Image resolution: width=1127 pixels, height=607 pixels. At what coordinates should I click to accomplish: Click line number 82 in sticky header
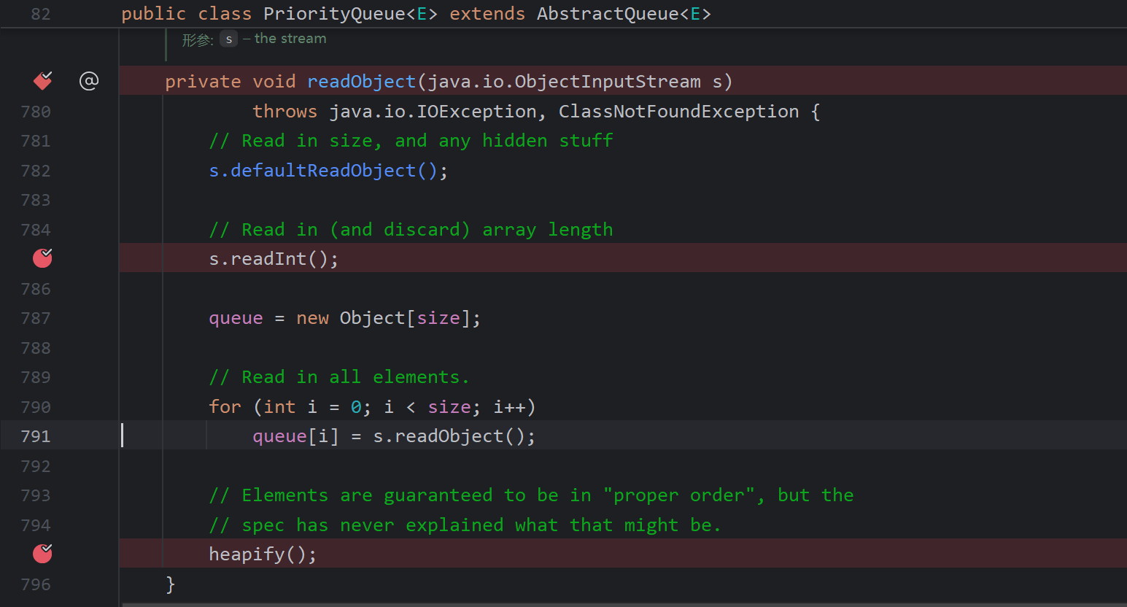pos(41,14)
